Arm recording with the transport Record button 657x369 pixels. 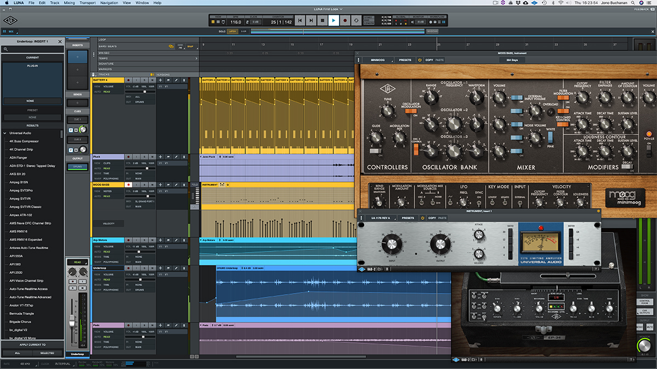(345, 20)
